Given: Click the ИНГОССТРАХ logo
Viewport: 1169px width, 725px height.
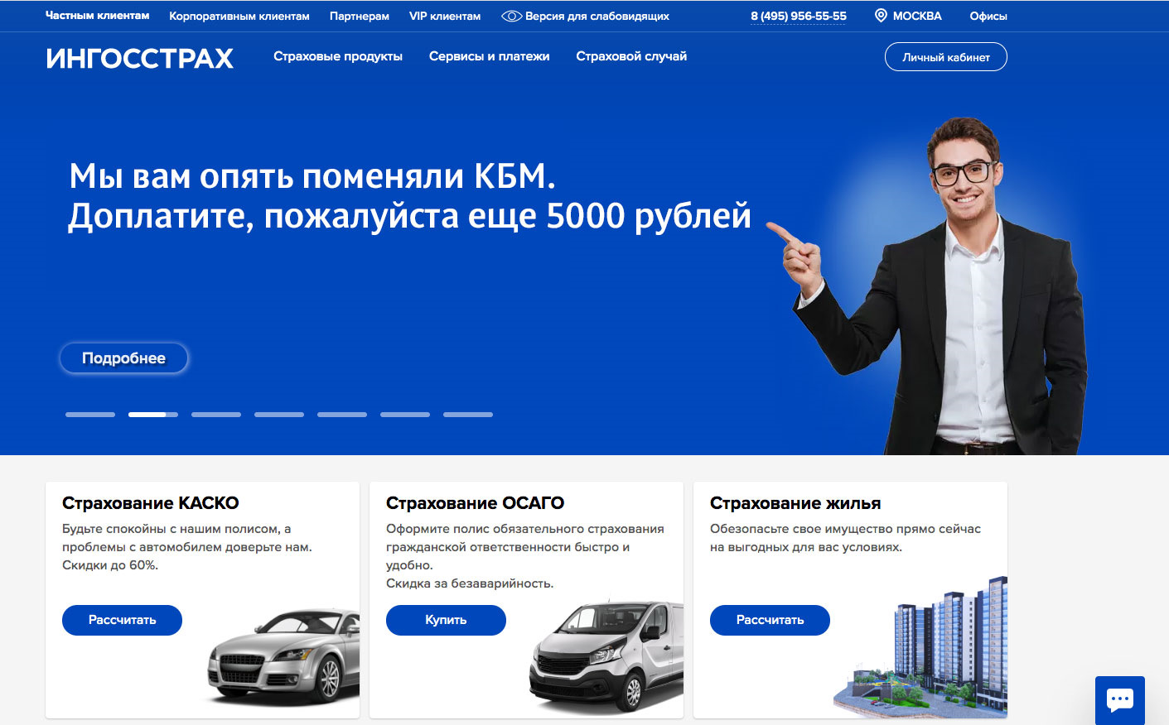Looking at the screenshot, I should point(140,58).
